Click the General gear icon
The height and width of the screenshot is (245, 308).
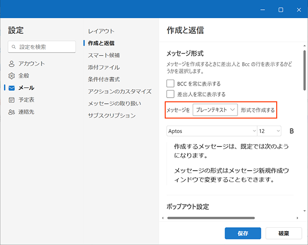(x=12, y=76)
